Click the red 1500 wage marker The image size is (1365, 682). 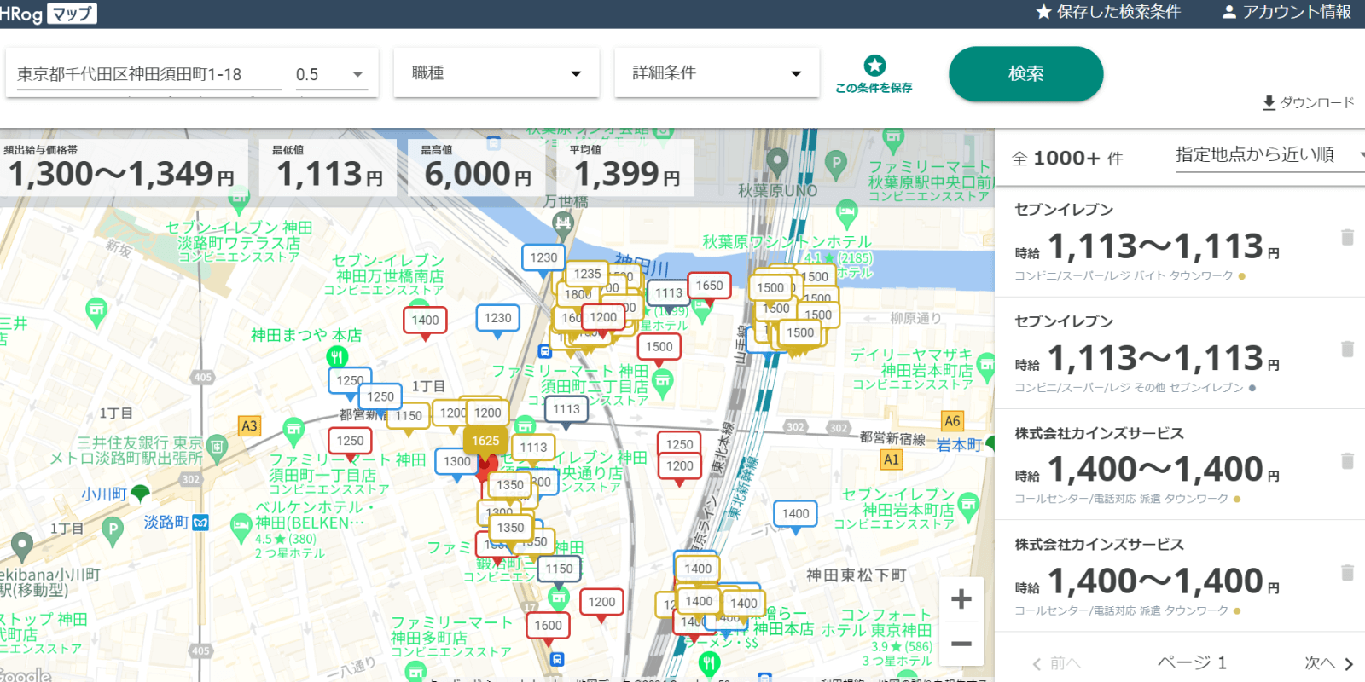click(659, 348)
